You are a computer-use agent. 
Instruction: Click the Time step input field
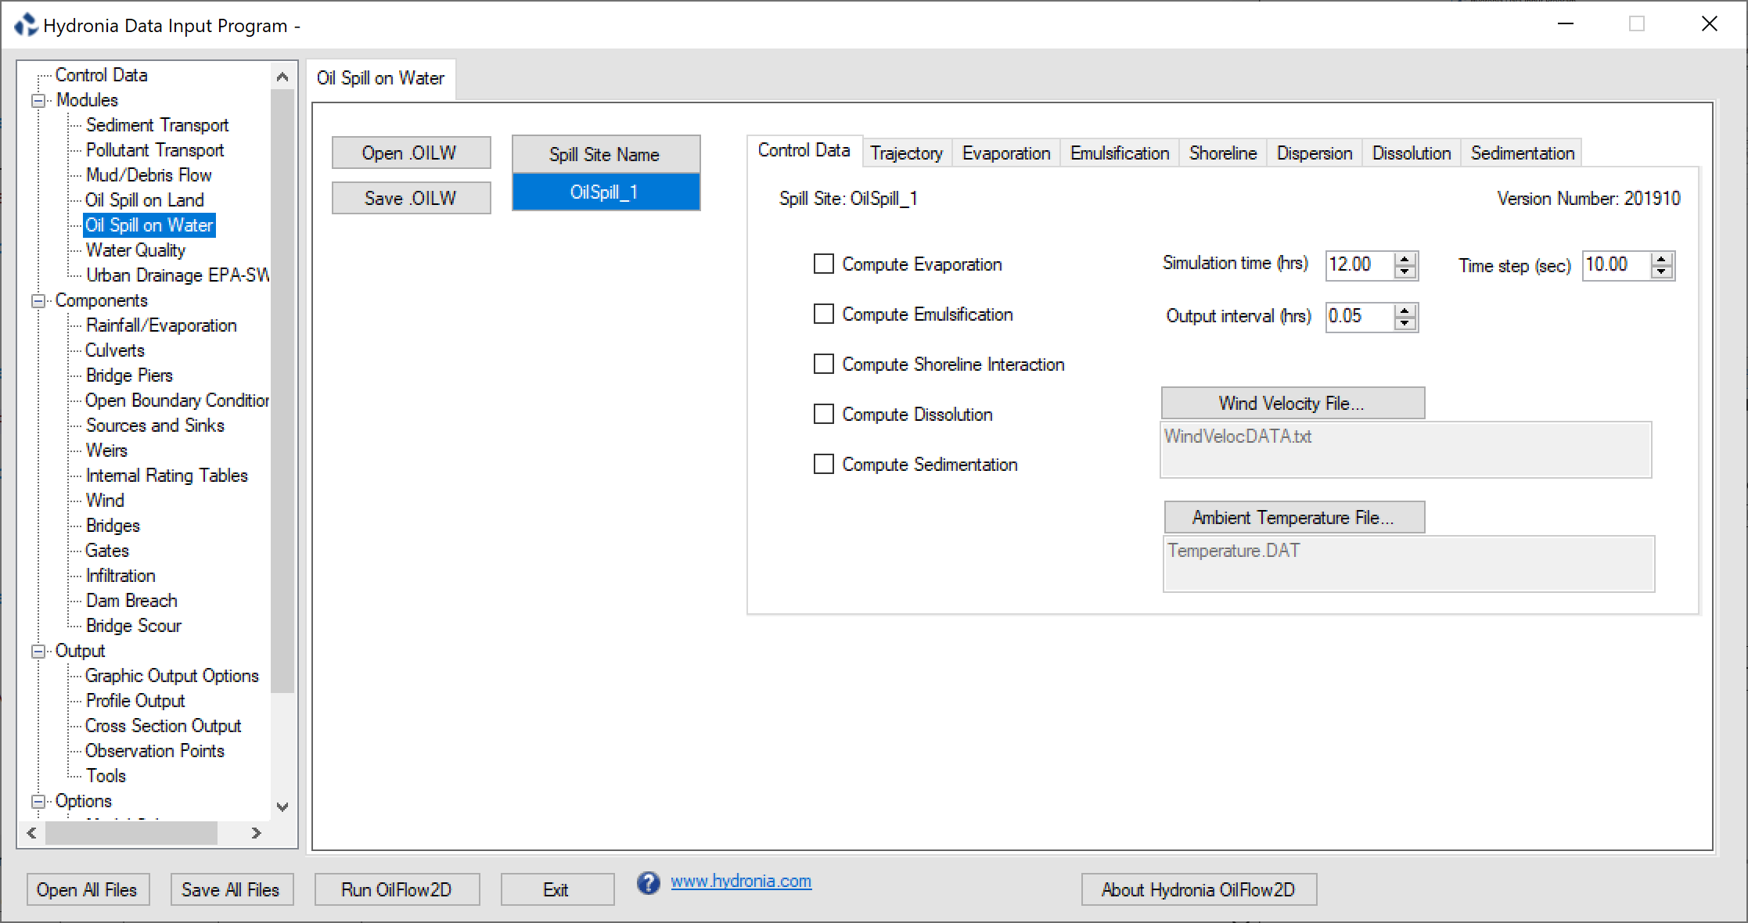pos(1617,265)
